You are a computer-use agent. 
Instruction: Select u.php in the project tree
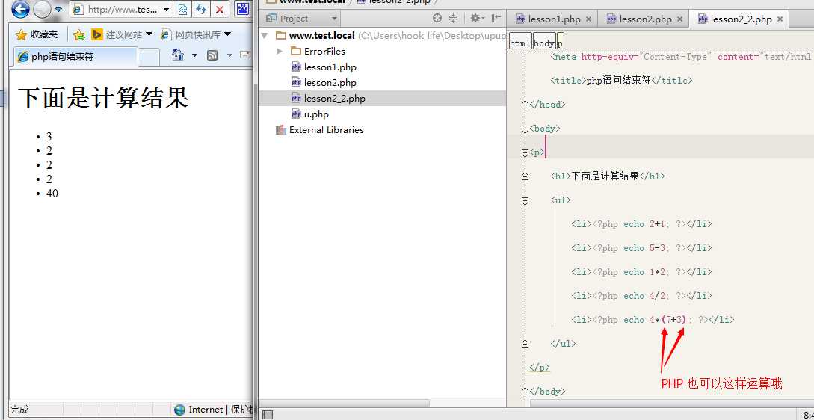[x=316, y=114]
